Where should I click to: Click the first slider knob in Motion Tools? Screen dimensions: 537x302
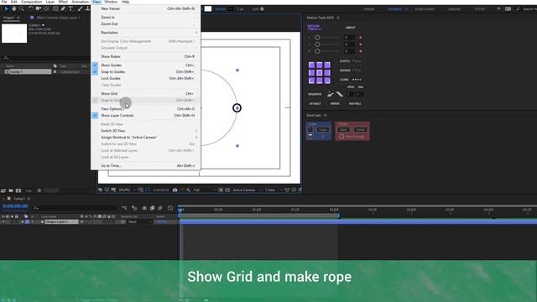coord(317,37)
